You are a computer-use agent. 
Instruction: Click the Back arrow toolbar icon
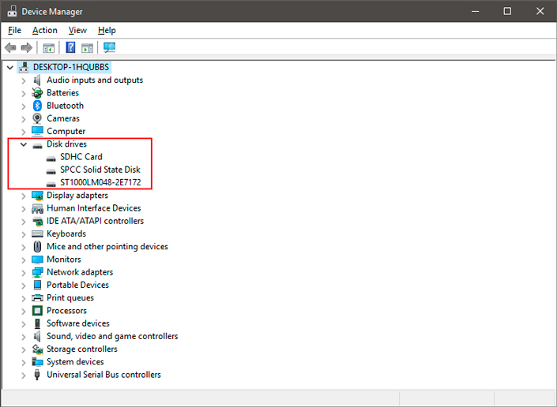click(x=10, y=47)
